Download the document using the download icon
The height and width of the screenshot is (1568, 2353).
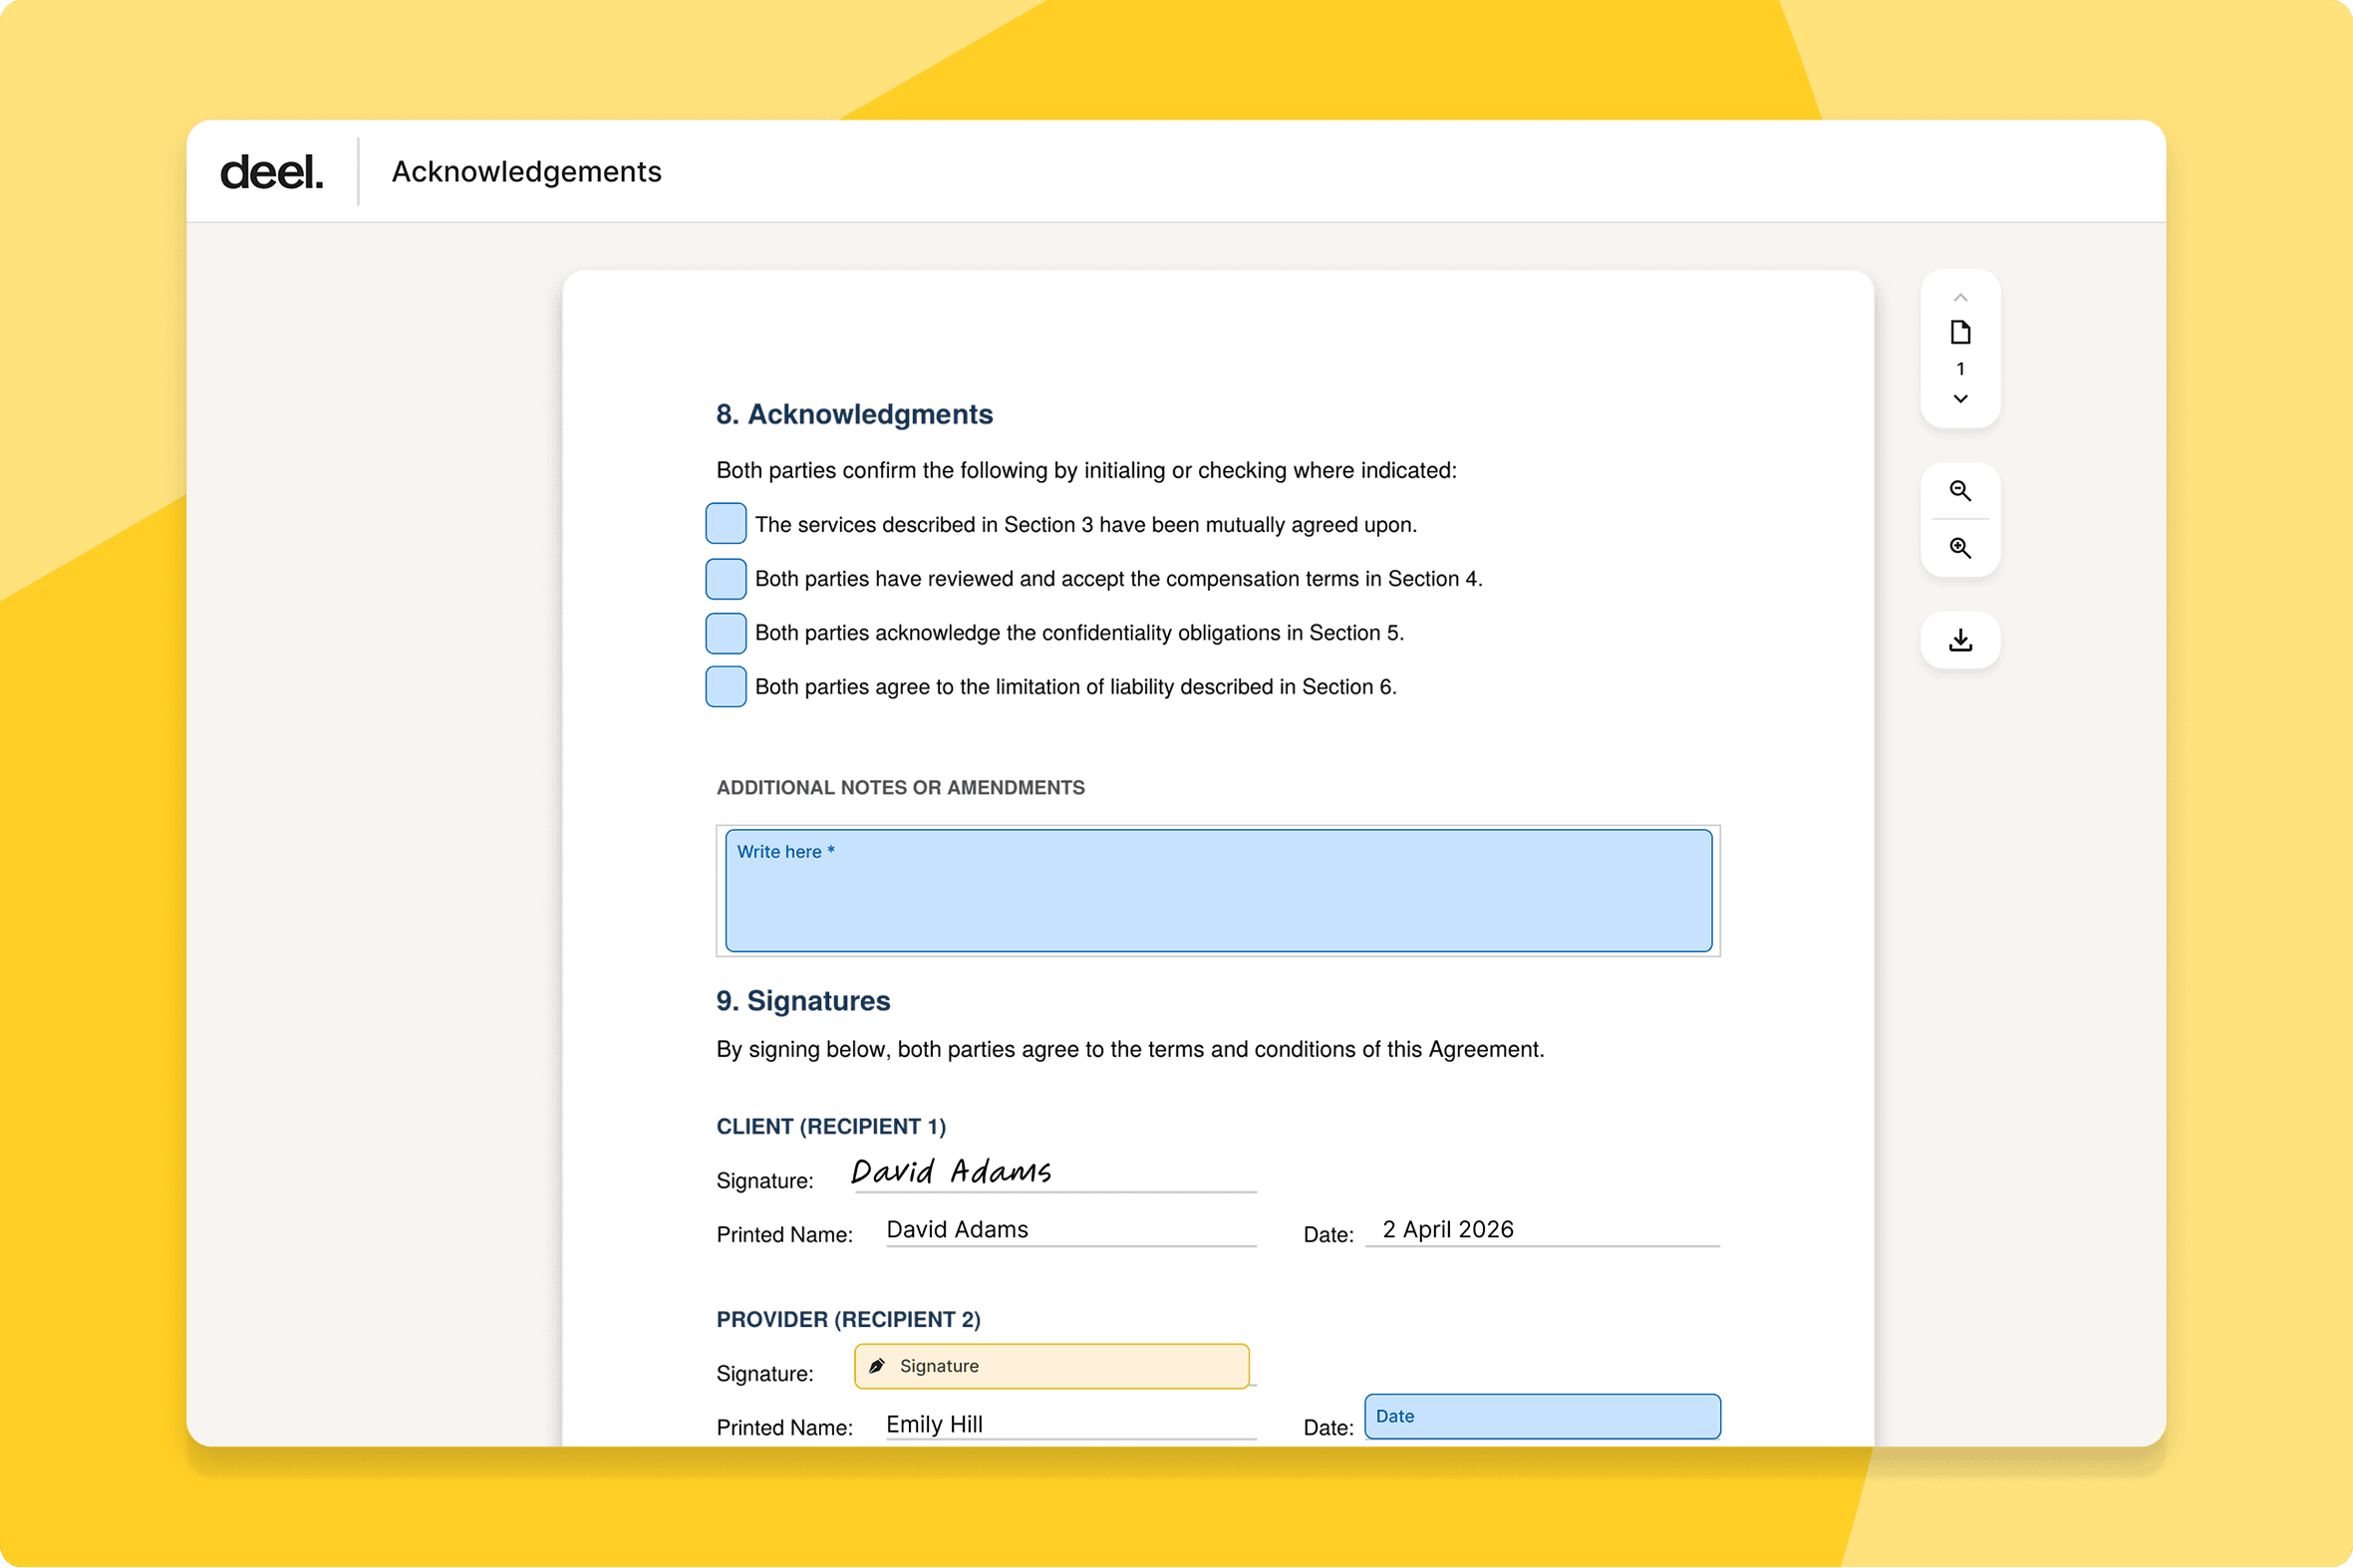point(1959,640)
